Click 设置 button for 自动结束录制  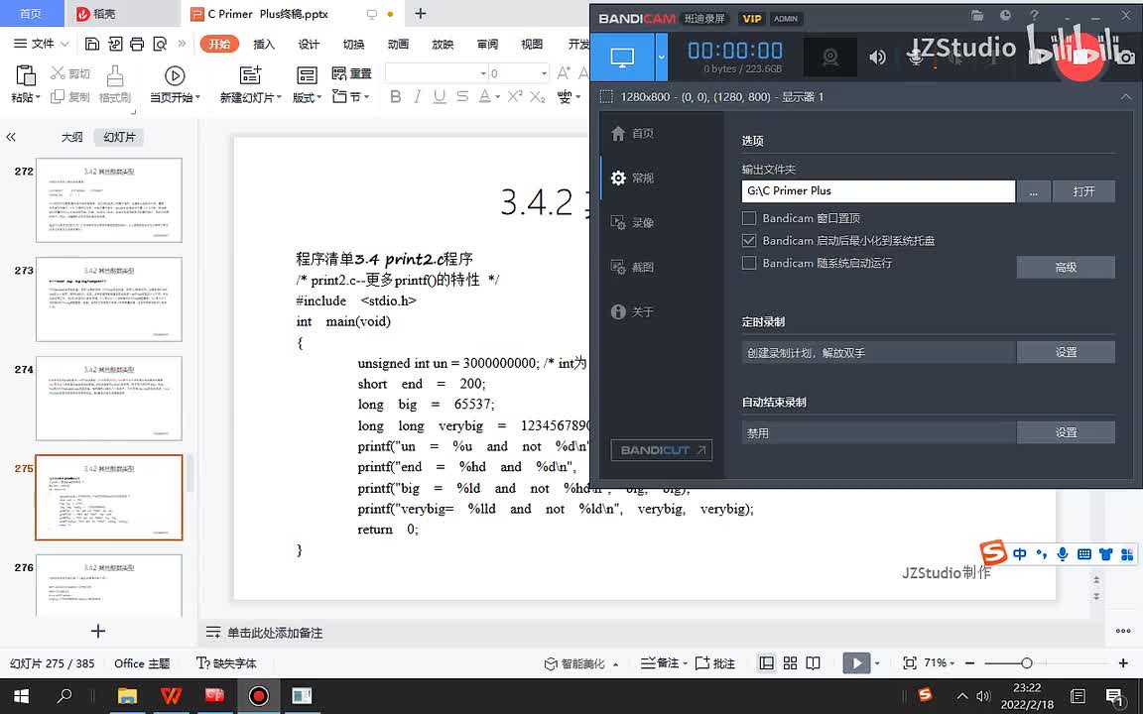(1066, 432)
